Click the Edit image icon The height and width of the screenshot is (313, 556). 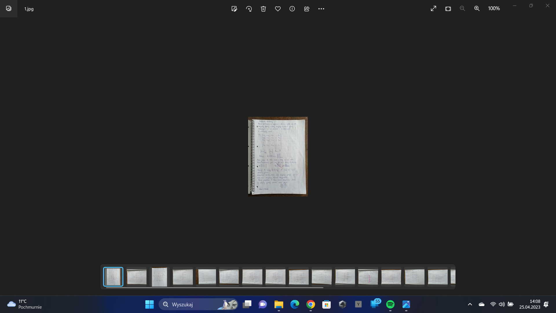pos(234,9)
